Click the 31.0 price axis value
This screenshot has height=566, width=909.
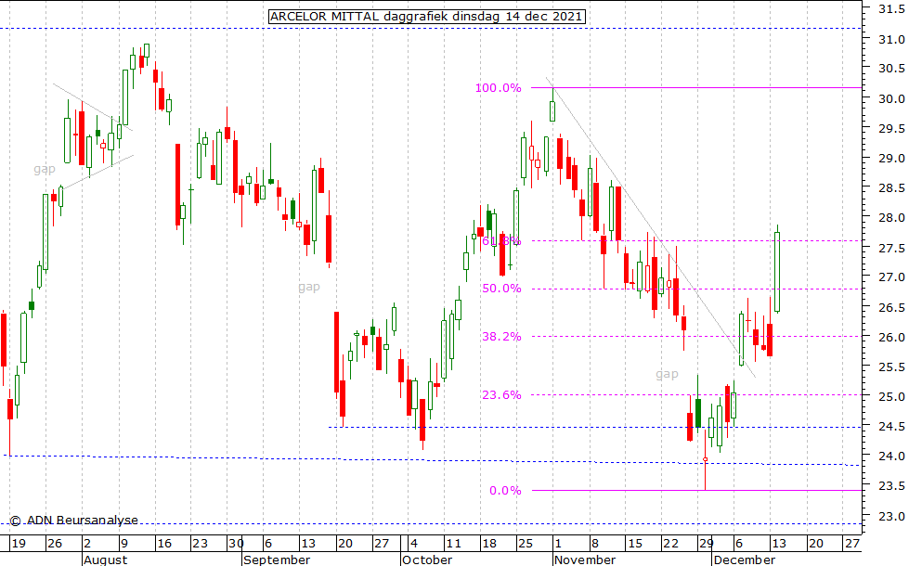click(891, 39)
